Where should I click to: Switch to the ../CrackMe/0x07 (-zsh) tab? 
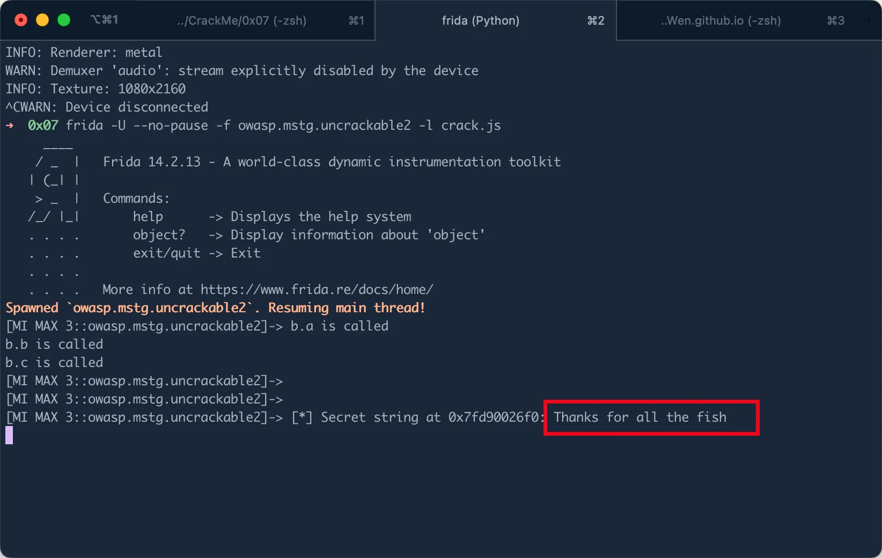click(x=241, y=20)
